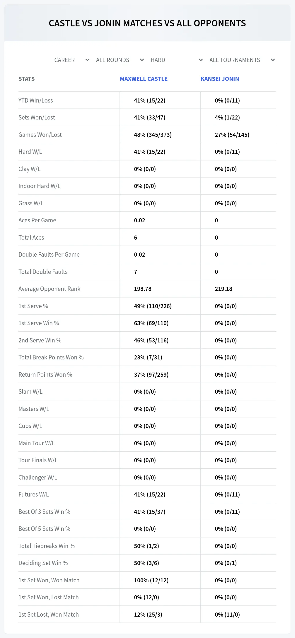Click chevron arrow beside ALL ROUNDS
The image size is (295, 638).
coord(142,60)
